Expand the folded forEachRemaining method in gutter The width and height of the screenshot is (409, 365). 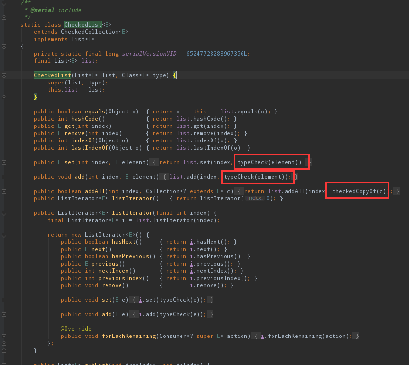(4, 336)
